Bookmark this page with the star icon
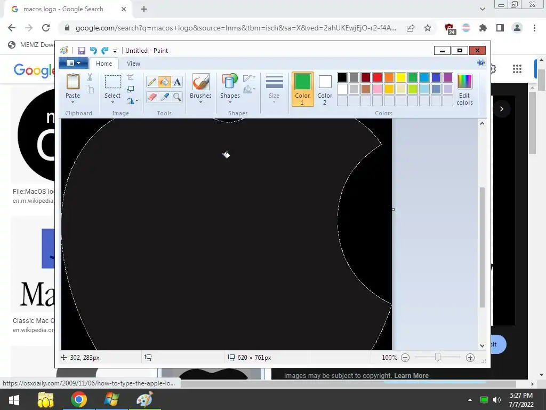This screenshot has width=546, height=410. pyautogui.click(x=428, y=28)
